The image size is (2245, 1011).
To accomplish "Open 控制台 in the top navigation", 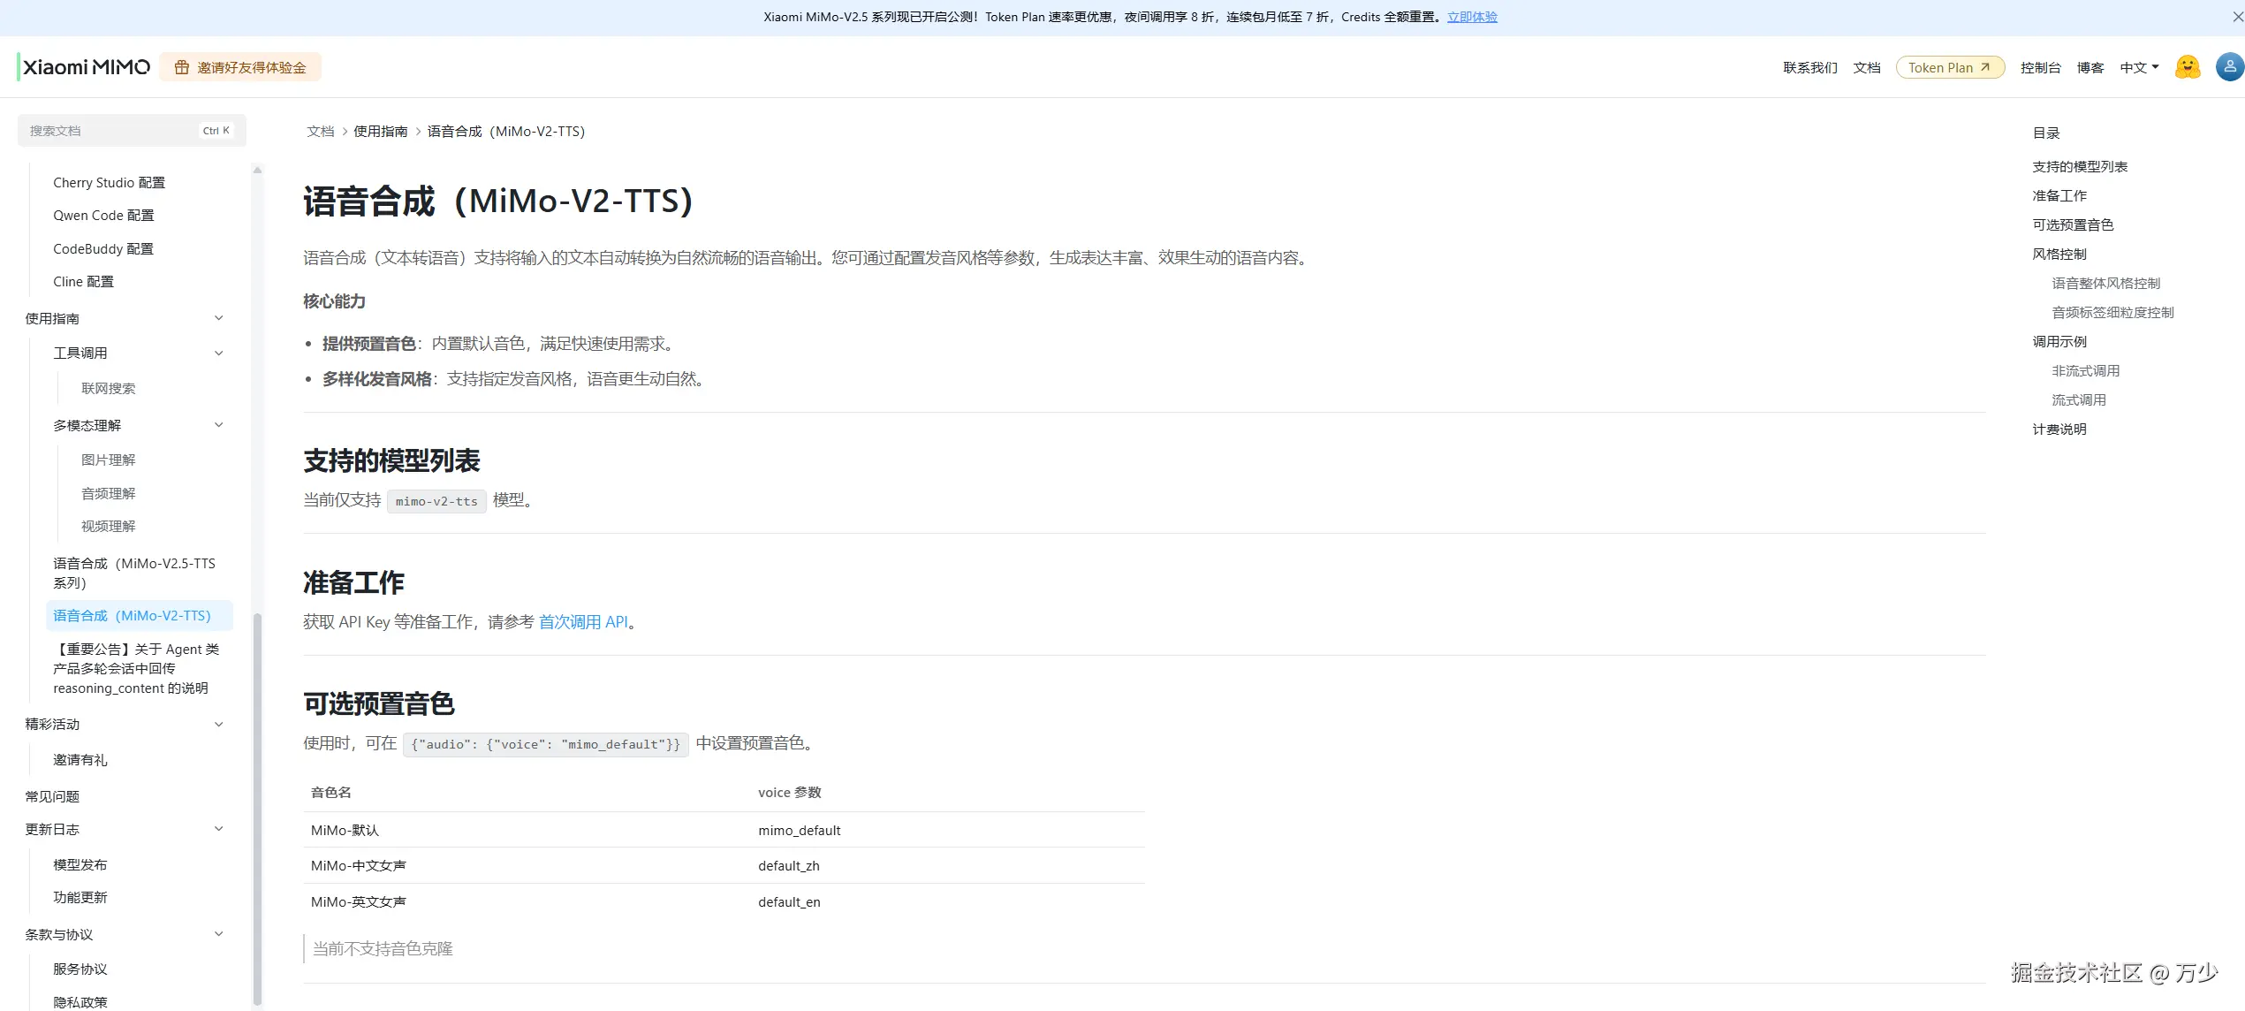I will [x=2040, y=68].
